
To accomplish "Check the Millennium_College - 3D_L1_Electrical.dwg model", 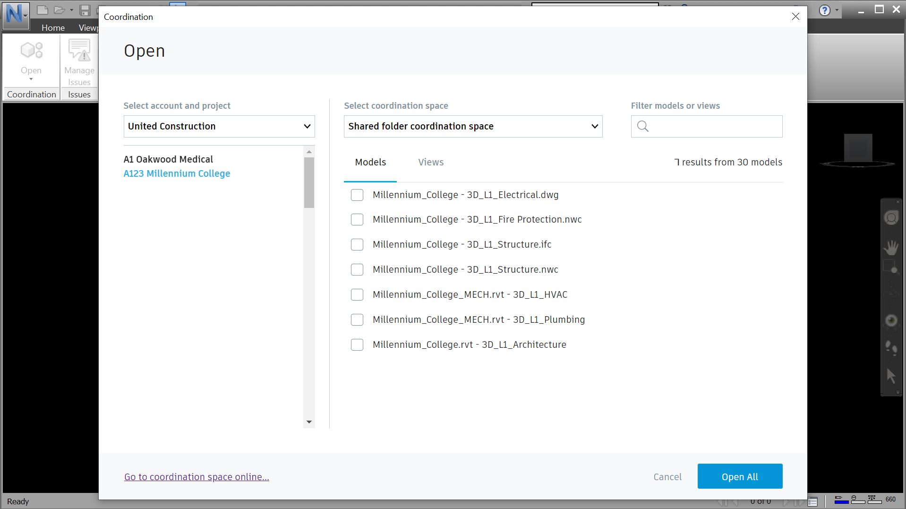I will tap(357, 195).
